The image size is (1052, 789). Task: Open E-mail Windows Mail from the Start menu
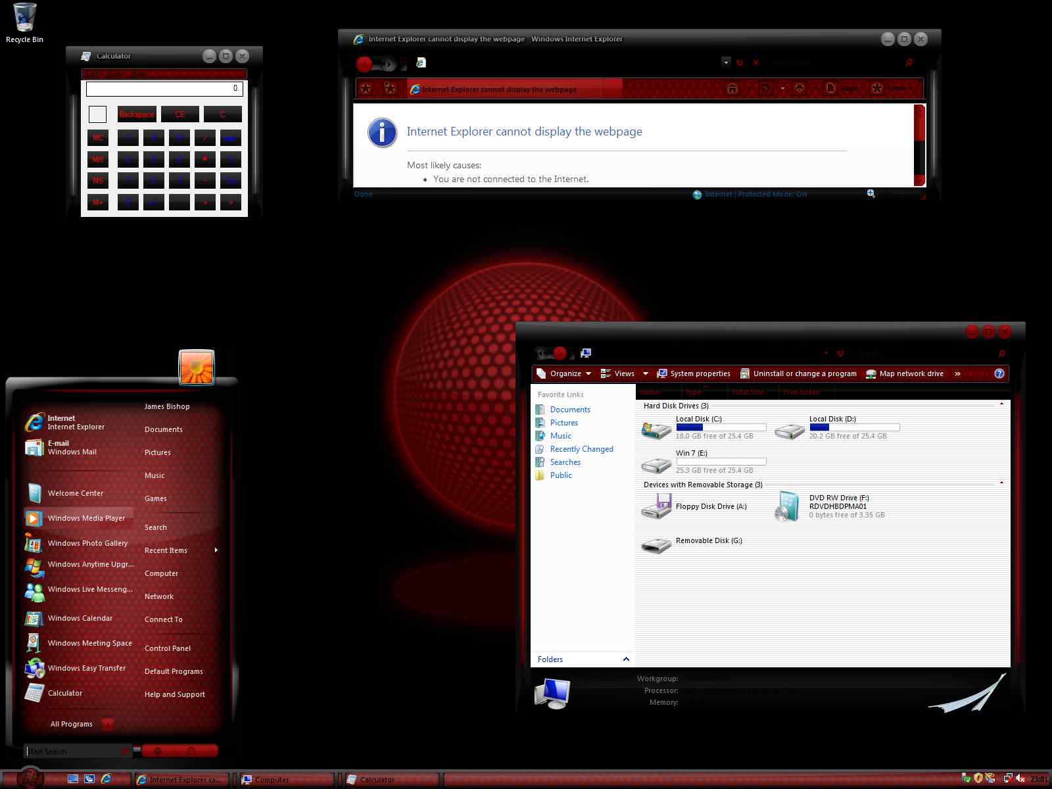78,447
